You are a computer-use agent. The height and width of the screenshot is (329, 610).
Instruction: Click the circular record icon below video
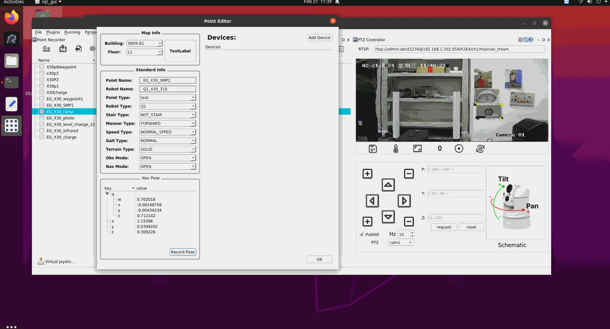459,149
